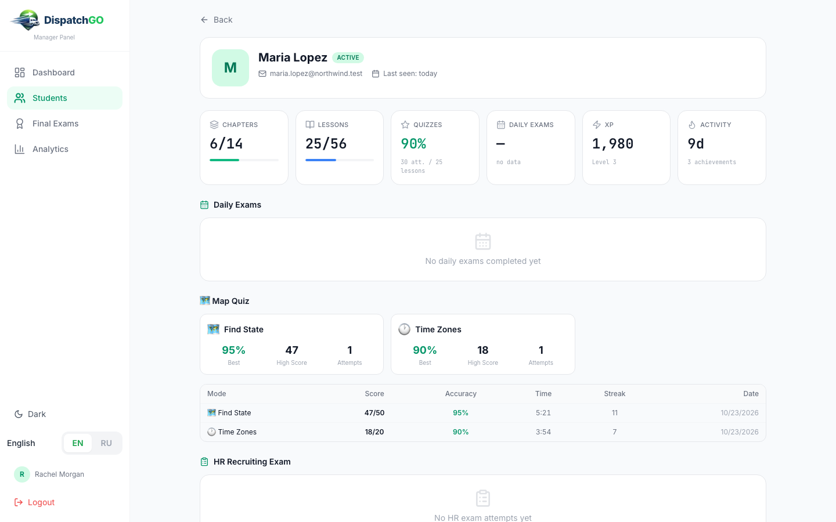Screen dimensions: 836x522
Task: Click the Accuracy column header
Action: 461,394
